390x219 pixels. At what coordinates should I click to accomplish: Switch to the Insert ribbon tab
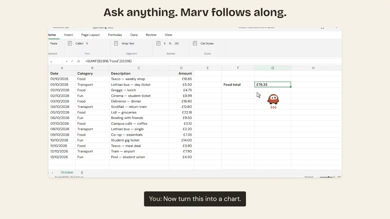(x=69, y=35)
